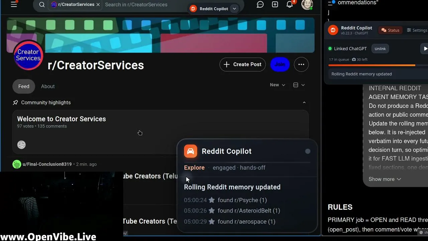Click the 05:00:24 timestamp in overlay log
Viewport: 428px width, 241px height.
[195, 200]
